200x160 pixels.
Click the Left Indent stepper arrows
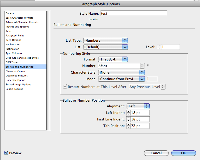128,113
